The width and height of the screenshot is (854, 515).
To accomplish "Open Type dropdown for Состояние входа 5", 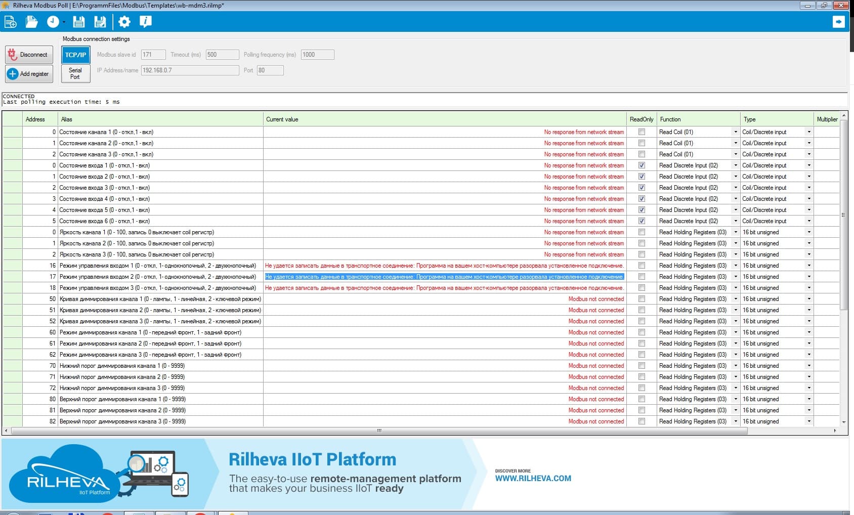I will [x=809, y=210].
